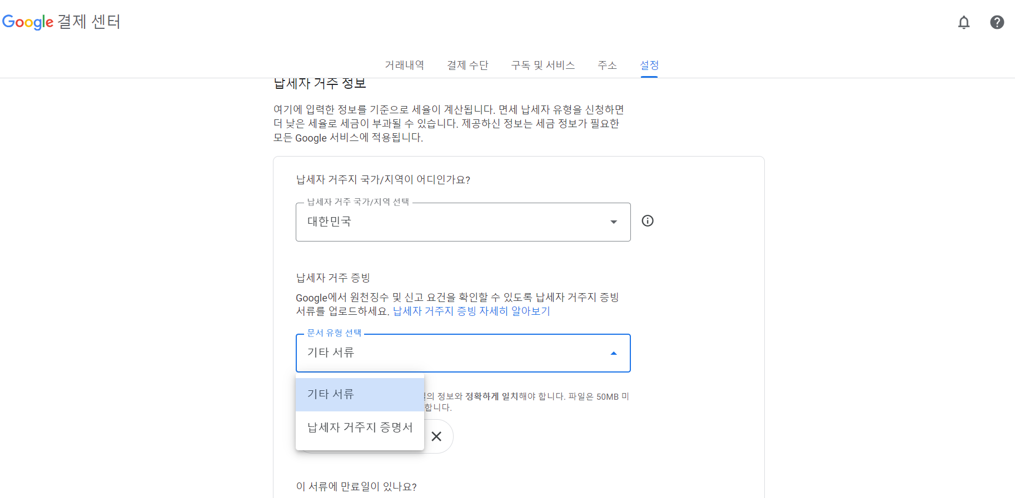Click the Google 결제 센터 logo
Image resolution: width=1015 pixels, height=498 pixels.
[x=61, y=22]
